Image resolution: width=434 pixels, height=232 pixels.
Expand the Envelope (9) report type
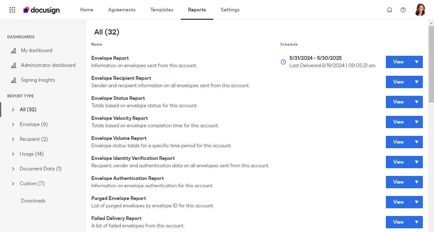(x=13, y=124)
